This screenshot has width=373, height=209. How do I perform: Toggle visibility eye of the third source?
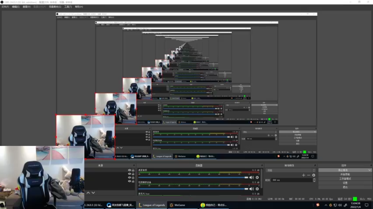coord(130,177)
